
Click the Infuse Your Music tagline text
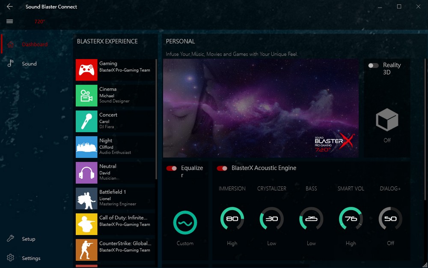coord(232,54)
